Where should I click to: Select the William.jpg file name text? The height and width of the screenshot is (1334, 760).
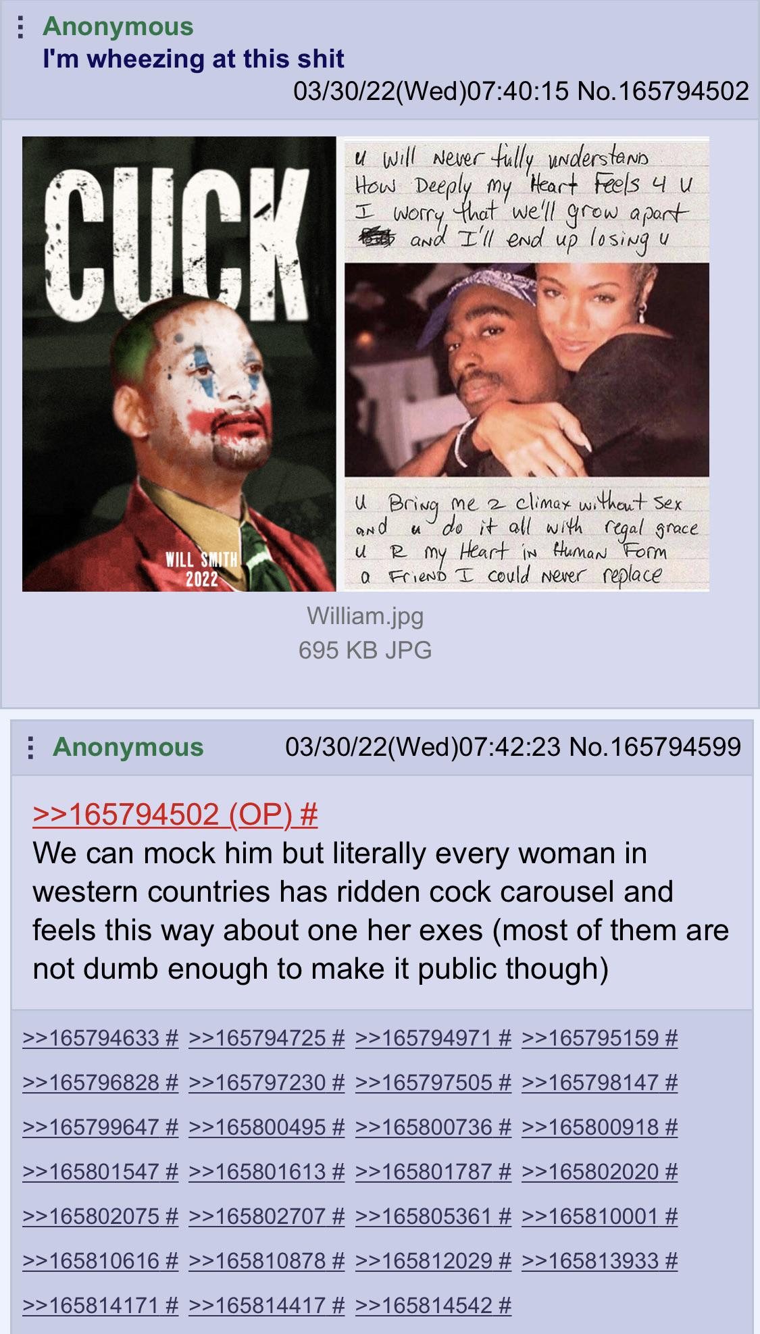pyautogui.click(x=365, y=615)
